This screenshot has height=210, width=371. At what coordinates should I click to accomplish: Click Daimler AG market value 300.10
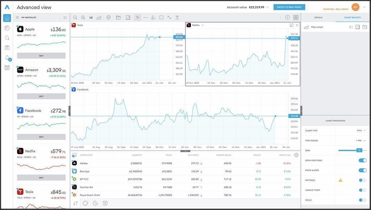(x=228, y=187)
